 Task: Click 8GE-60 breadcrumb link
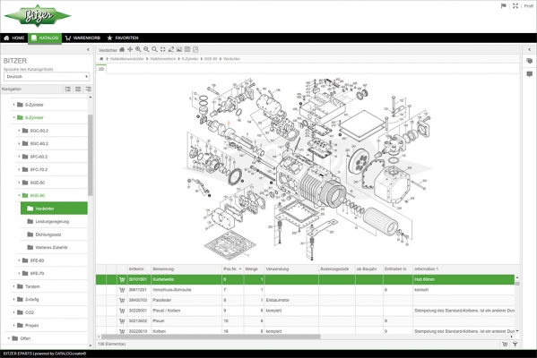(211, 59)
